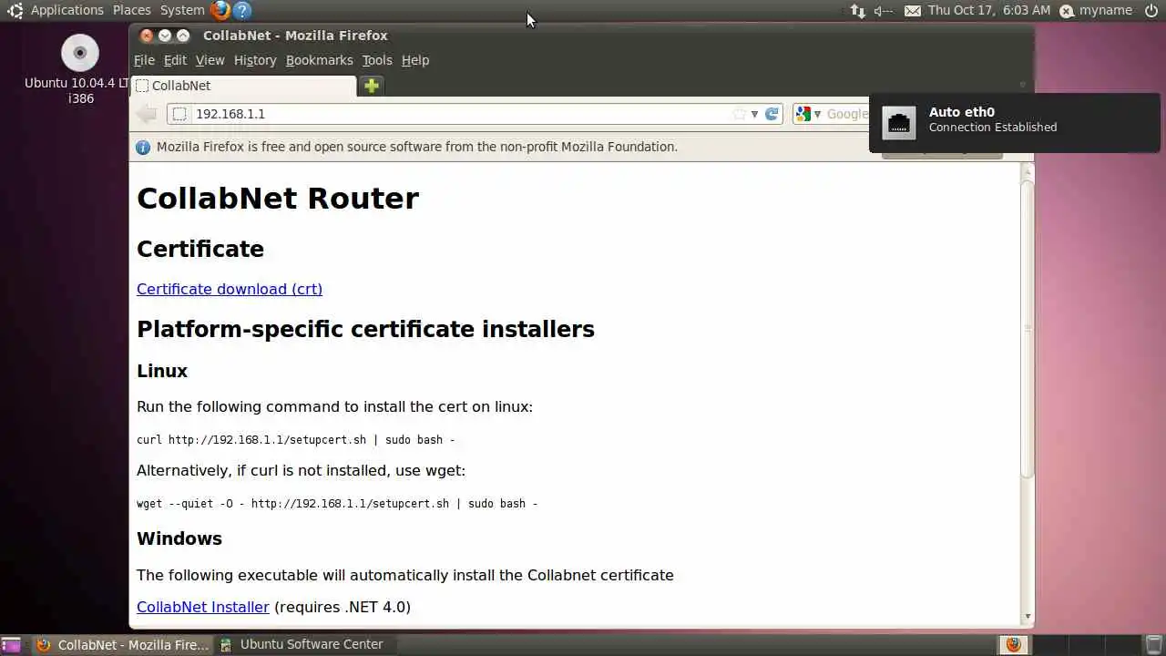Open the Firefox Help menu
1166x656 pixels.
(415, 60)
